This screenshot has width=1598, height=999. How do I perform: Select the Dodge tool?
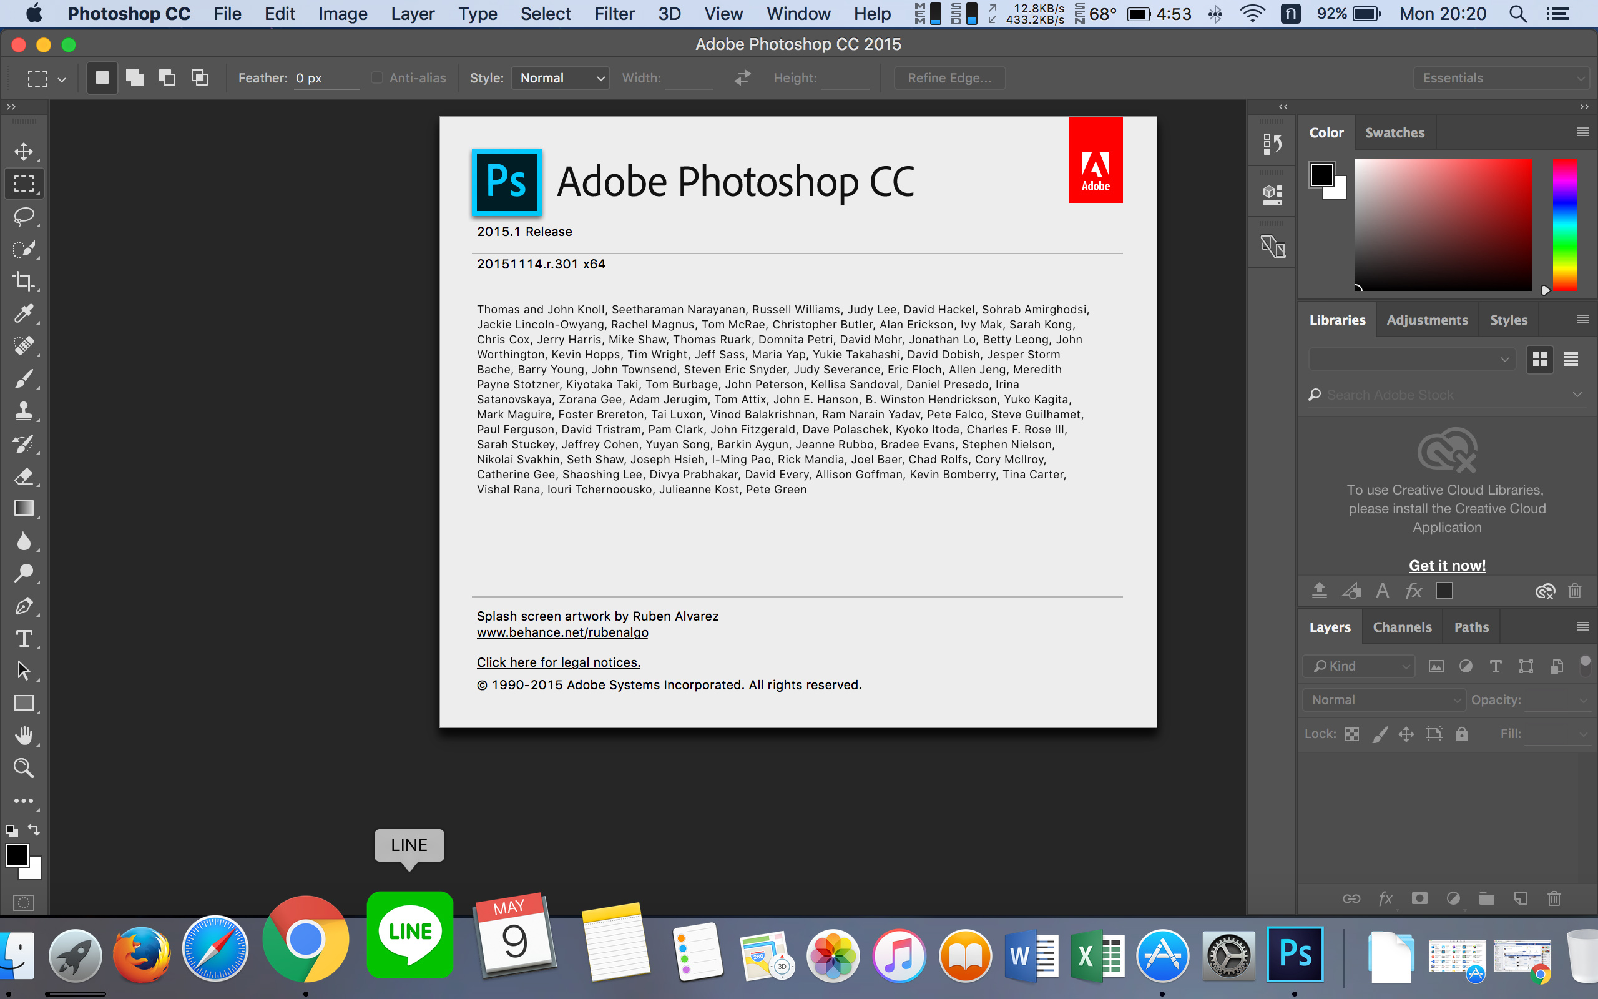click(x=24, y=574)
